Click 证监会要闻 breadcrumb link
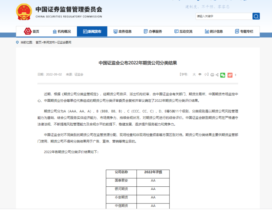Image resolution: width=272 pixels, height=212 pixels. pyautogui.click(x=64, y=42)
